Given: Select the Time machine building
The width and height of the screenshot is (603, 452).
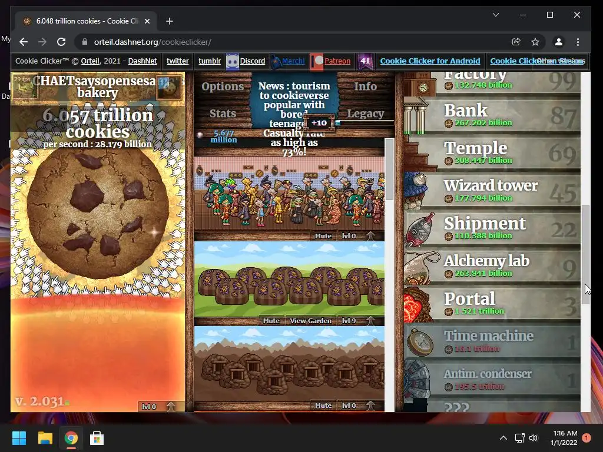Looking at the screenshot, I should 492,341.
